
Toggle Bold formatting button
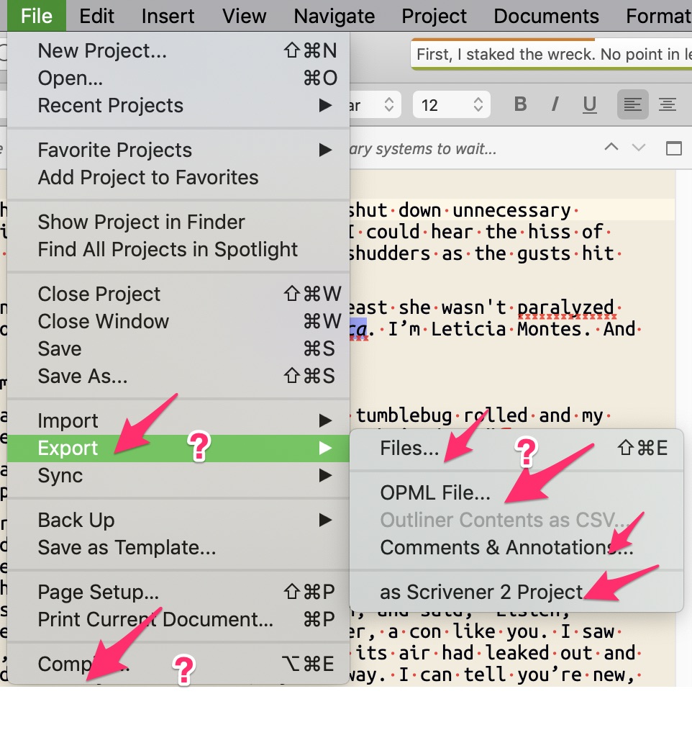(520, 104)
